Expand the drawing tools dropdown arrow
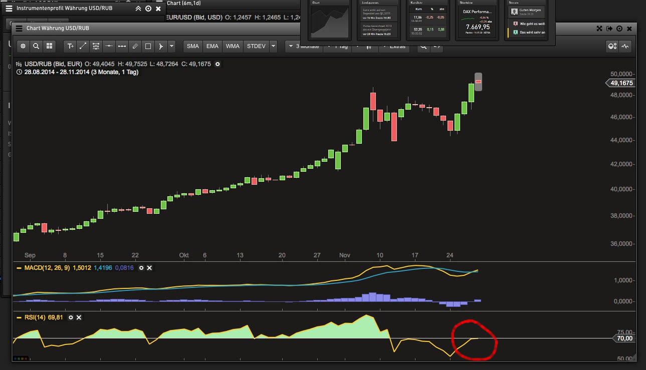The height and width of the screenshot is (370, 646). (x=172, y=46)
